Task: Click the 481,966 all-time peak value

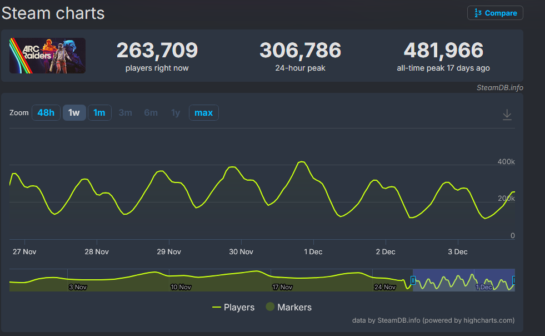Action: tap(443, 50)
